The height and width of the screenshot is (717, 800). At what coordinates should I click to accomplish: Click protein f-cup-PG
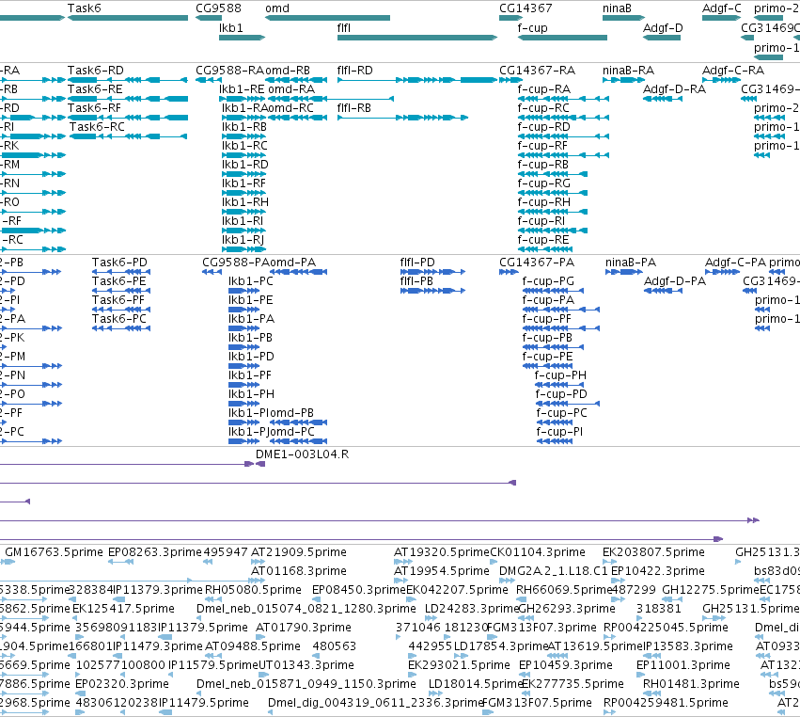548,281
